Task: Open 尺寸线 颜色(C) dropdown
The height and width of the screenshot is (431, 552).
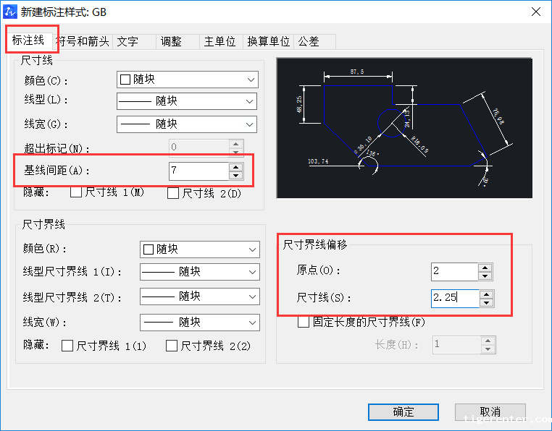Action: 187,80
